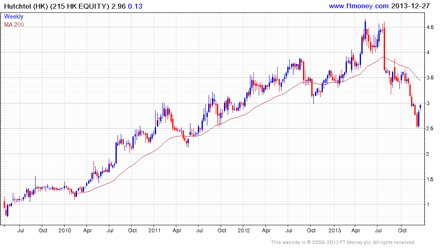
Task: Click the 2012 label on time axis
Action: tap(244, 230)
